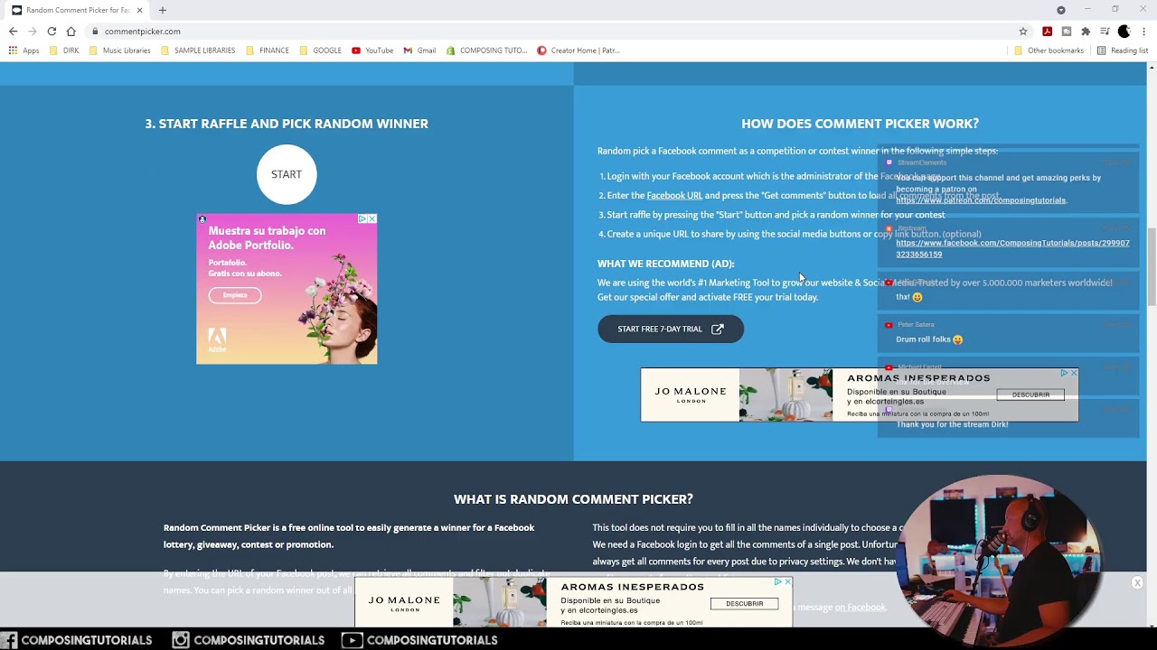Bookmark this page with the star icon

(x=1023, y=32)
